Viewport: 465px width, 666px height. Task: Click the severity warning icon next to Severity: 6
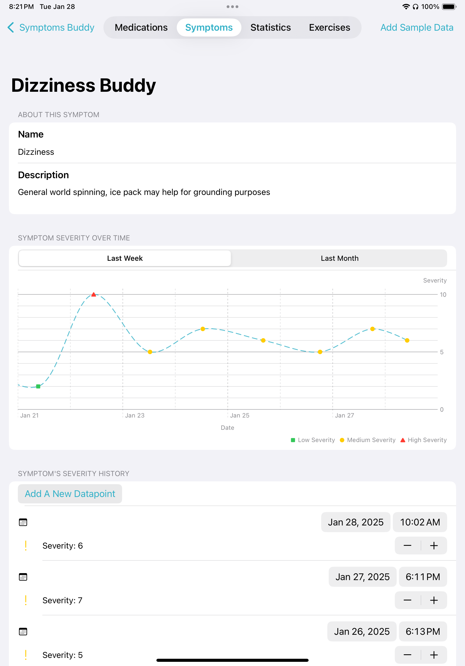coord(26,546)
